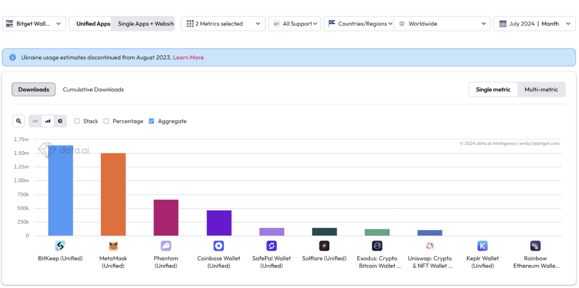Switch to Cumulative Downloads tab
Screen dimensions: 579x288
click(x=93, y=90)
